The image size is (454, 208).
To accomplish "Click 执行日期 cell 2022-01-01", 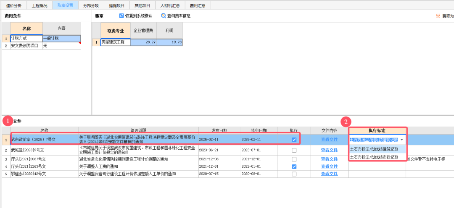I will 259,166.
